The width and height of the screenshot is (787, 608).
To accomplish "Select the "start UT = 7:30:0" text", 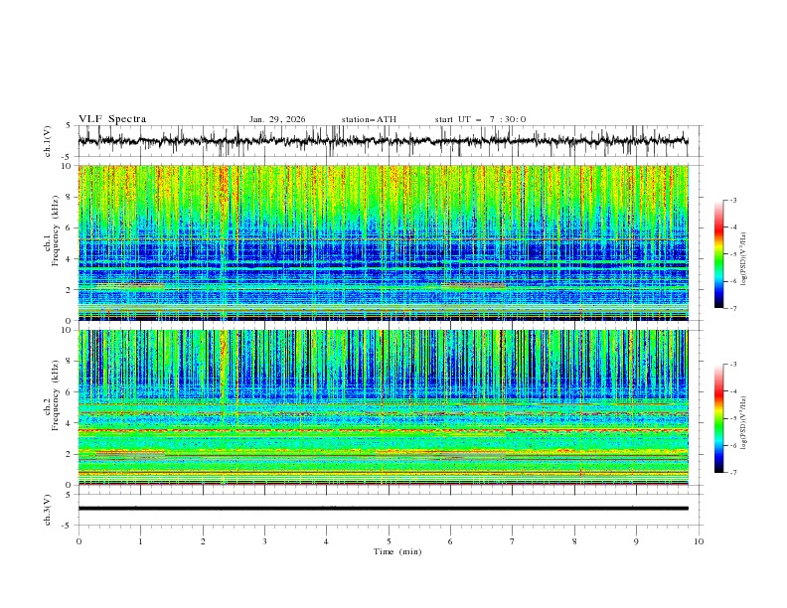I will click(480, 119).
